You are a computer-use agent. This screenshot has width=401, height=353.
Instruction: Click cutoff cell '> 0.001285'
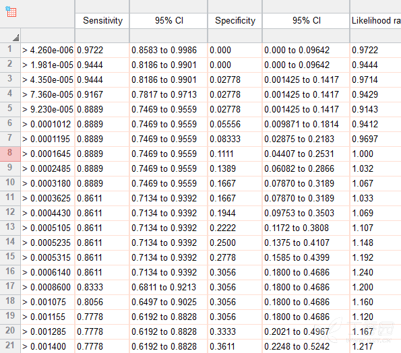coord(48,332)
